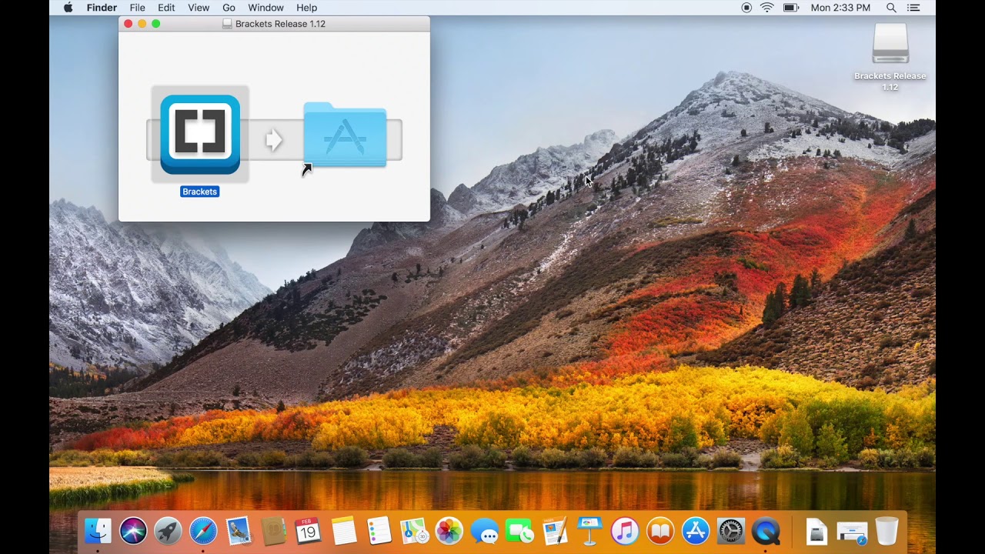This screenshot has height=554, width=985.
Task: Launch Keynote from the Dock
Action: (590, 531)
